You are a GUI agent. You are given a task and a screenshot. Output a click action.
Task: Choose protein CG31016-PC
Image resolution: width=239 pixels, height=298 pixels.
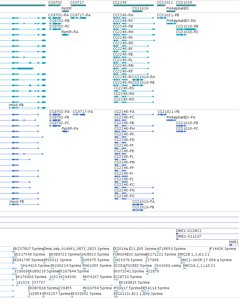(187, 128)
